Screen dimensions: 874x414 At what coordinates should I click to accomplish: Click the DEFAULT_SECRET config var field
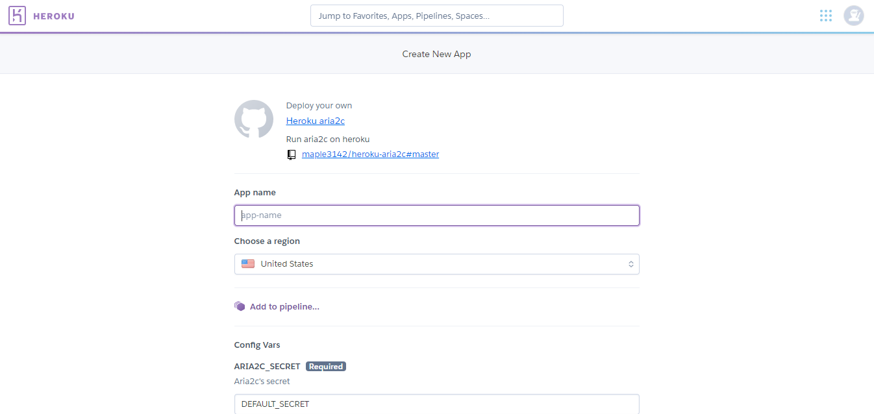pyautogui.click(x=436, y=404)
